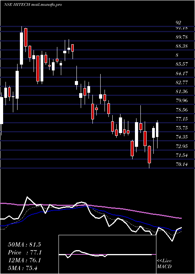Select the 77.15 price axis label
Image resolution: width=195 pixels, height=274 pixels.
182,119
